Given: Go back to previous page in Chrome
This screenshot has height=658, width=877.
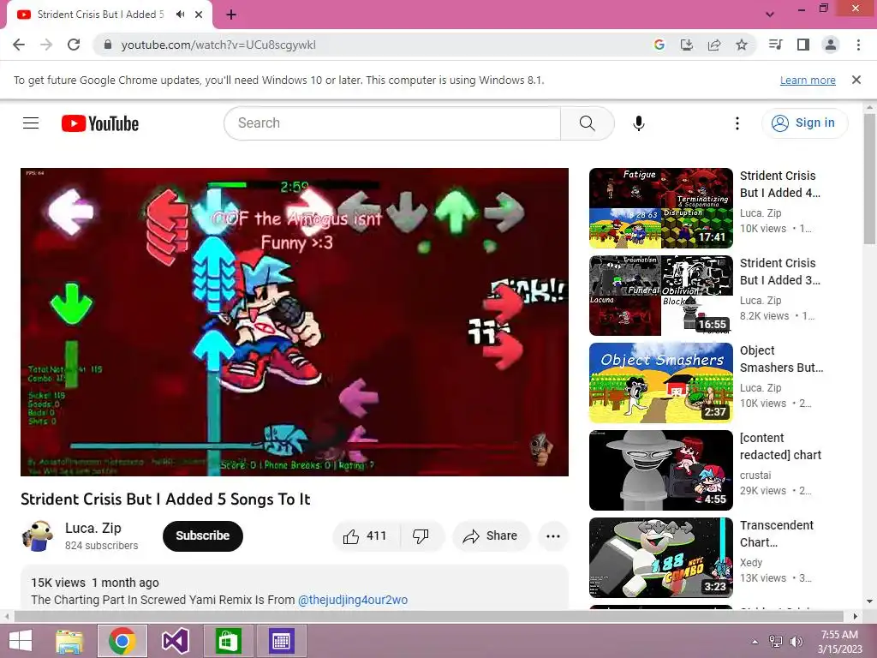Looking at the screenshot, I should coord(19,45).
